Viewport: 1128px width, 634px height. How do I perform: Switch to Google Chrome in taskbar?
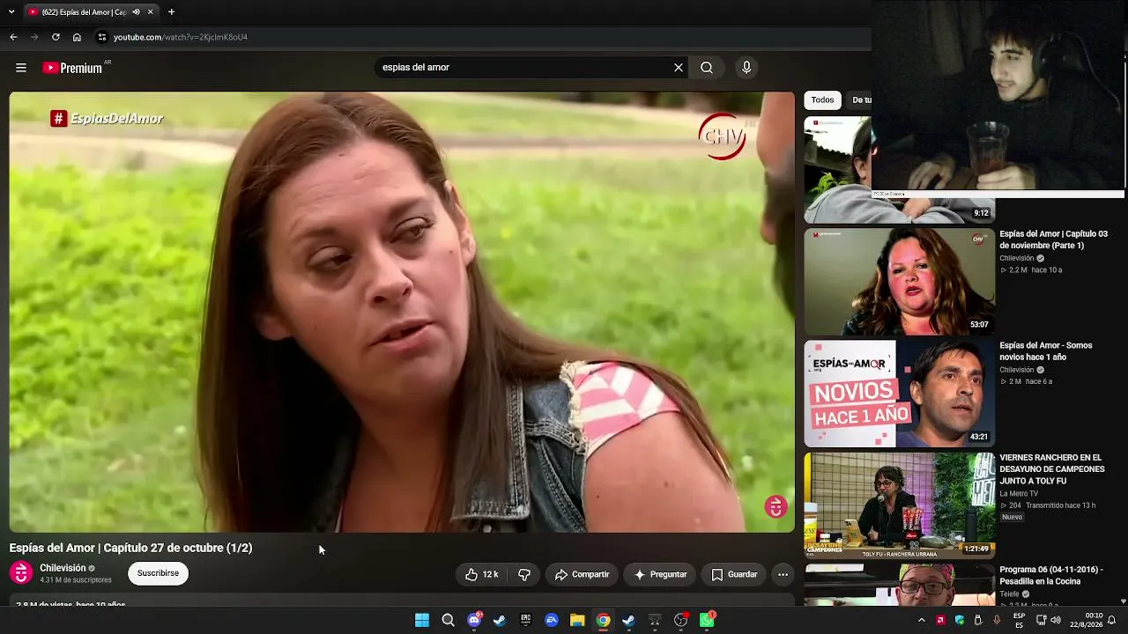(603, 621)
